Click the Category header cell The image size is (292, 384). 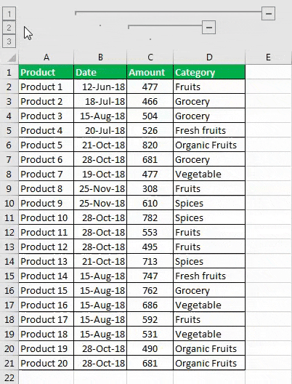[x=209, y=72]
